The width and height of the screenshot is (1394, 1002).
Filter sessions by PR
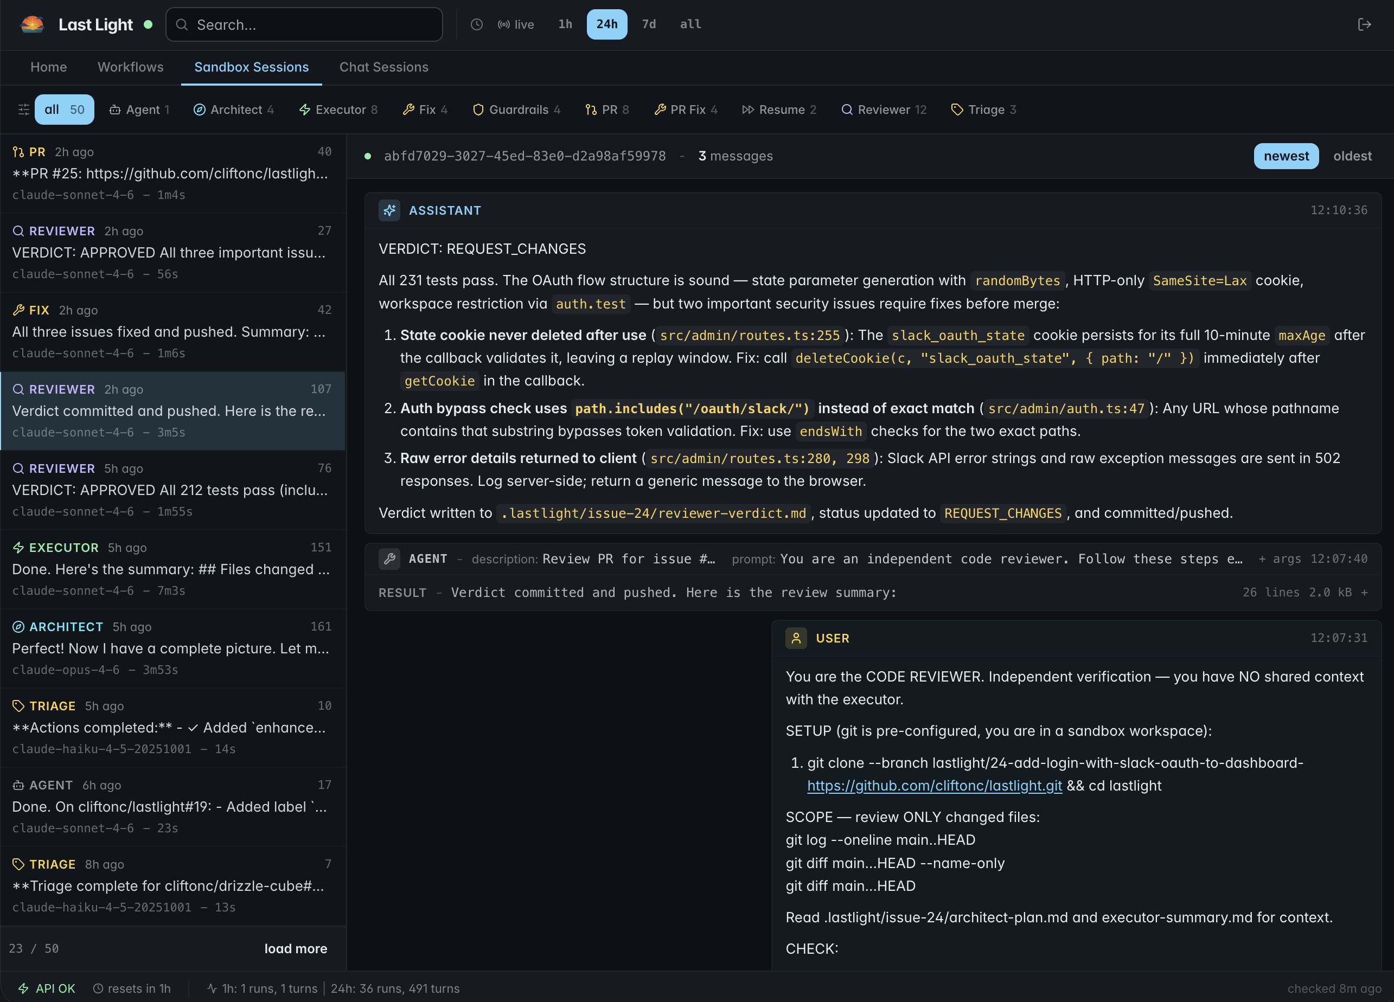point(608,110)
